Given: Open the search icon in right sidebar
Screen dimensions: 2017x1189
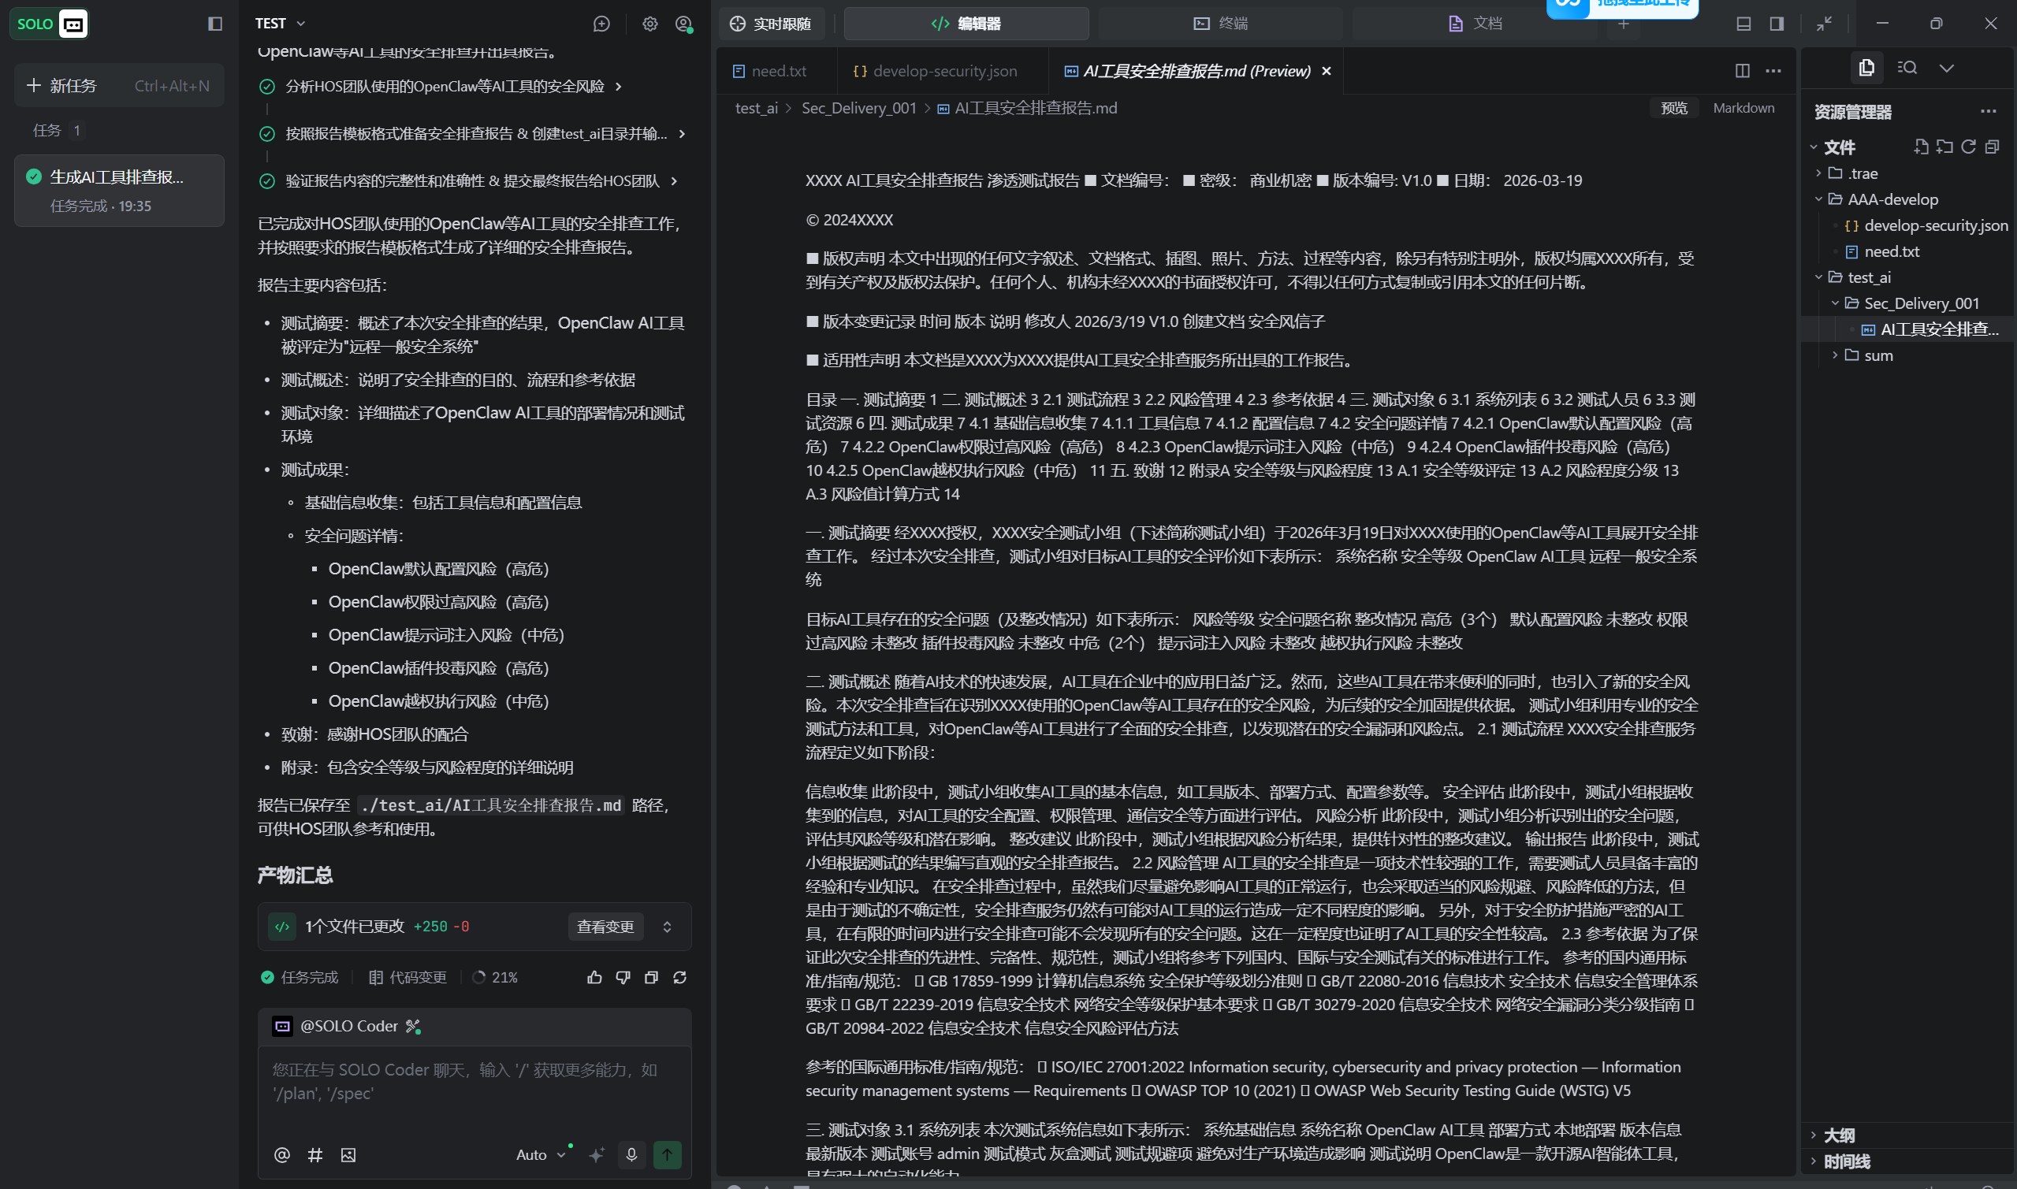Looking at the screenshot, I should pyautogui.click(x=1907, y=68).
